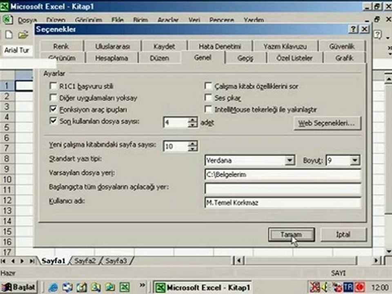Open the Kaydet tab

164,46
